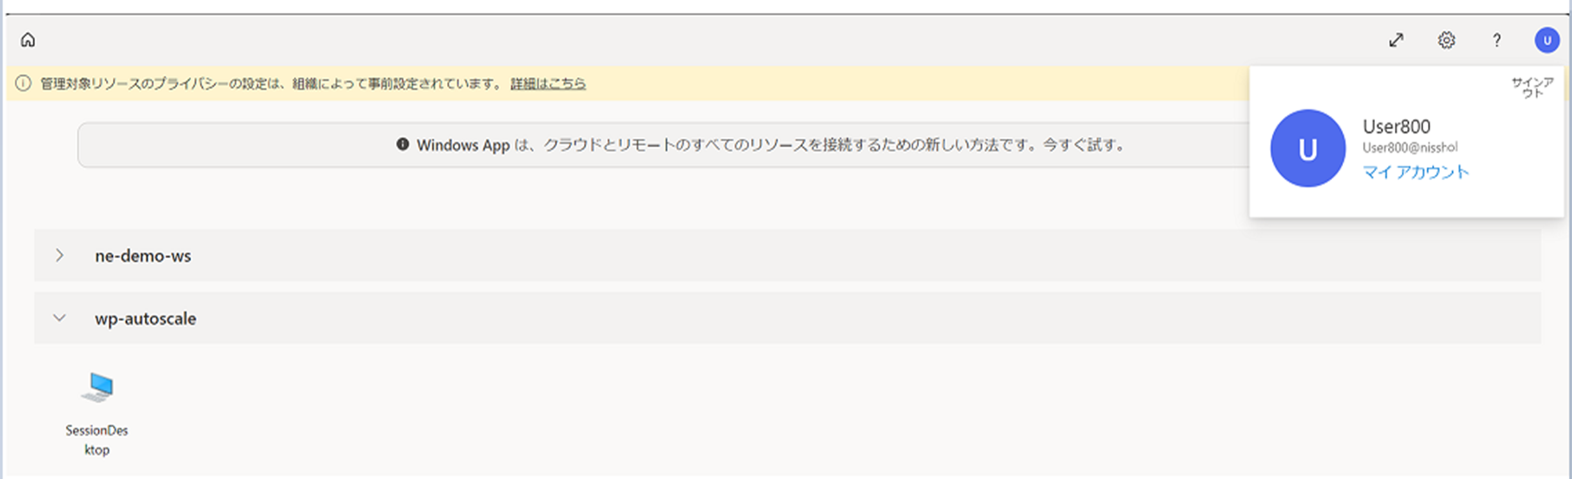Sign out using the サインアウト link
This screenshot has height=479, width=1572.
[1532, 88]
